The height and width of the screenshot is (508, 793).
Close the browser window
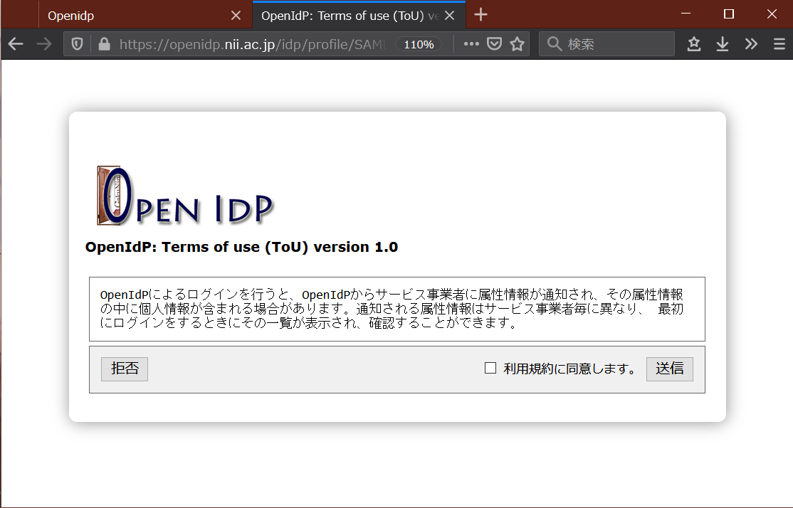point(772,14)
